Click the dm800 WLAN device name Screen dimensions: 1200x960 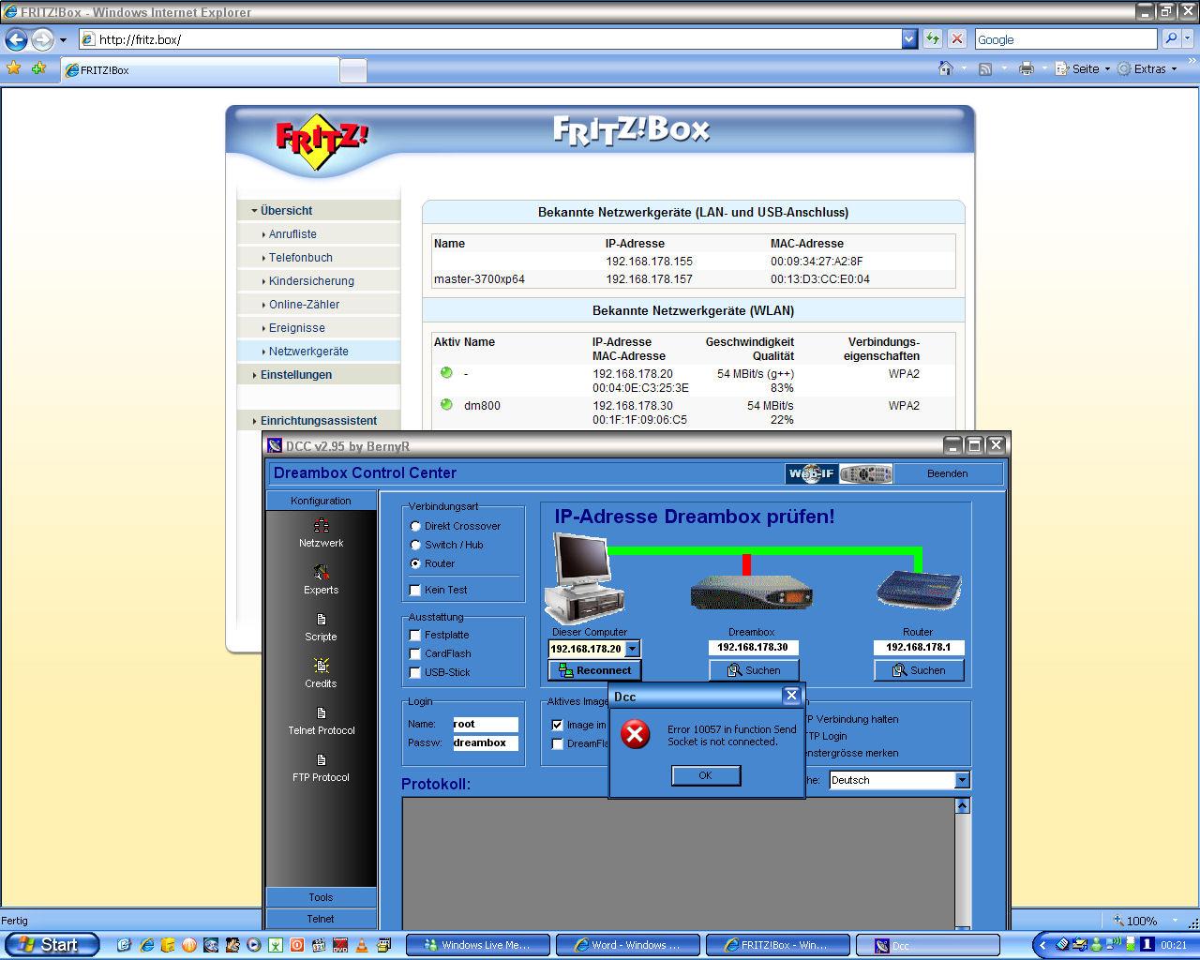[482, 406]
